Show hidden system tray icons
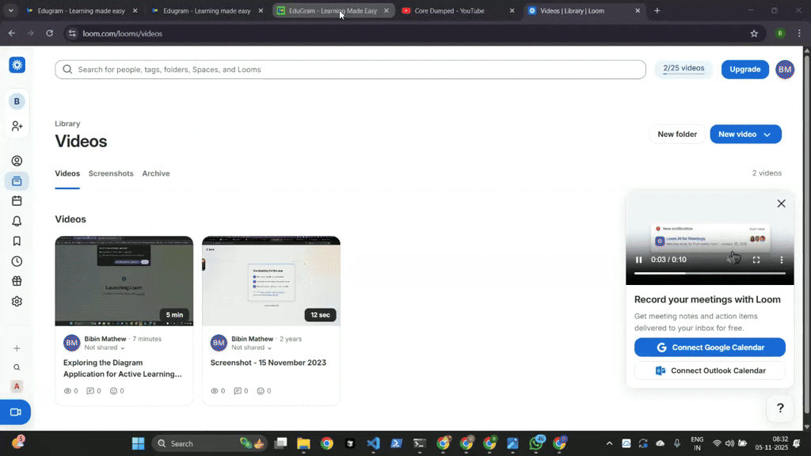The width and height of the screenshot is (811, 456). (x=609, y=443)
